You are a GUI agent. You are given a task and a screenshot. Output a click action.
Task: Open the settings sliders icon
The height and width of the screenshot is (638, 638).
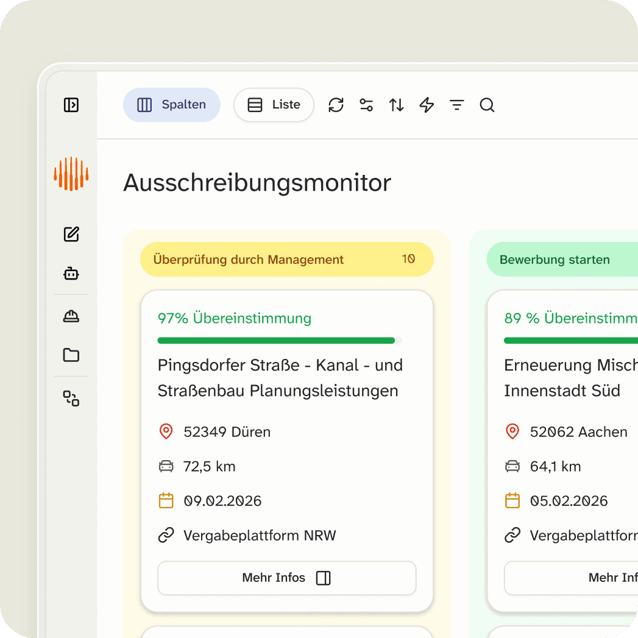point(366,105)
